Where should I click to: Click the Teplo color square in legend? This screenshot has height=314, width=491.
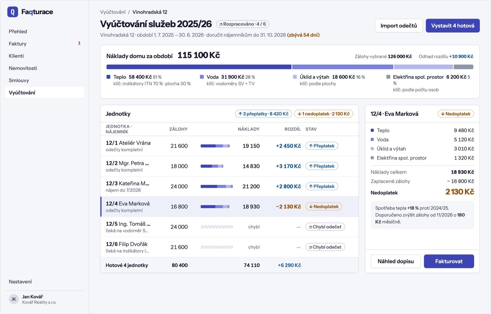108,77
